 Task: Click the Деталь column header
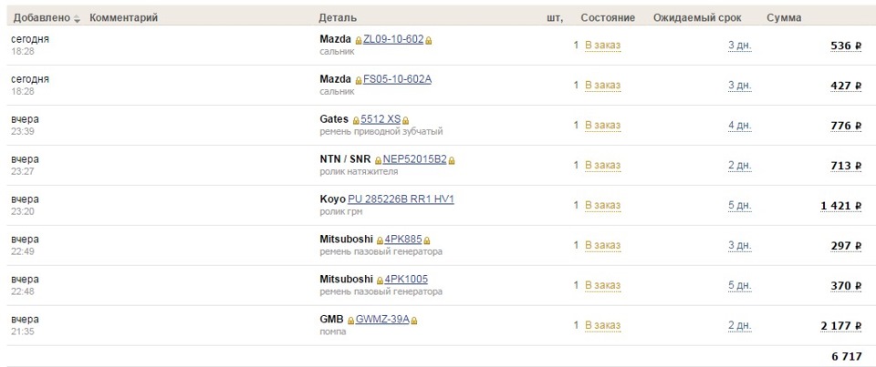(x=338, y=18)
